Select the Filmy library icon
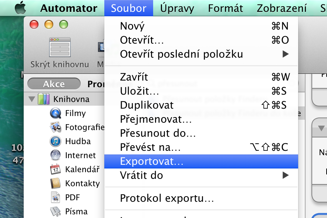The height and width of the screenshot is (218, 327). tap(55, 113)
